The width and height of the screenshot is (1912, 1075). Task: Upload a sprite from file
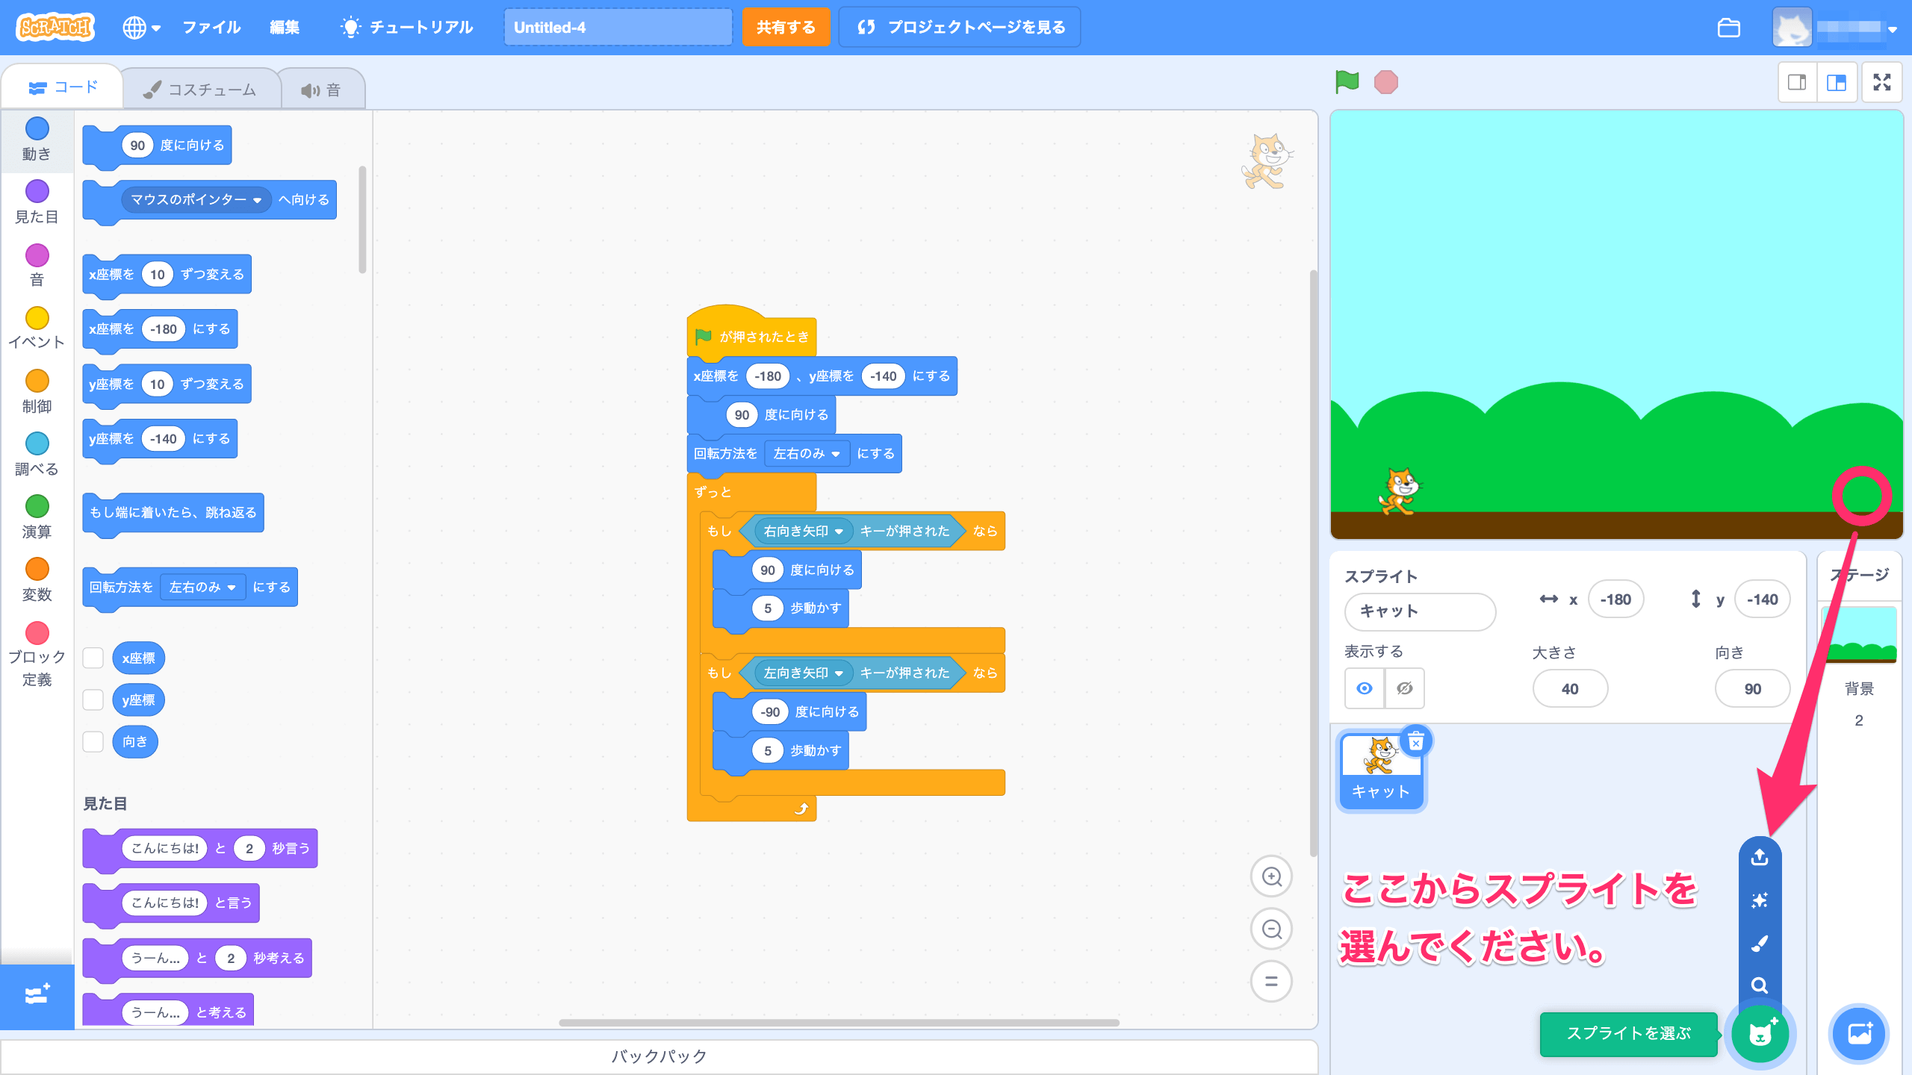click(x=1760, y=857)
